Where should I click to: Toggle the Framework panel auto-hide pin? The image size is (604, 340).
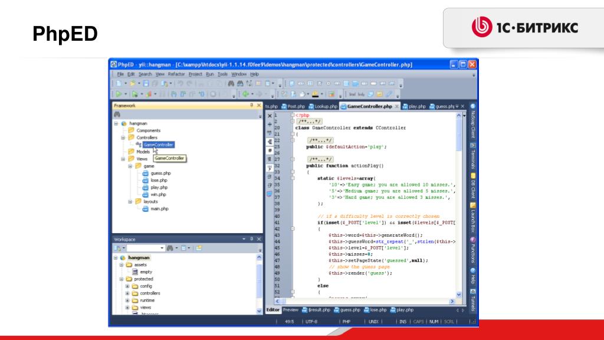point(251,105)
